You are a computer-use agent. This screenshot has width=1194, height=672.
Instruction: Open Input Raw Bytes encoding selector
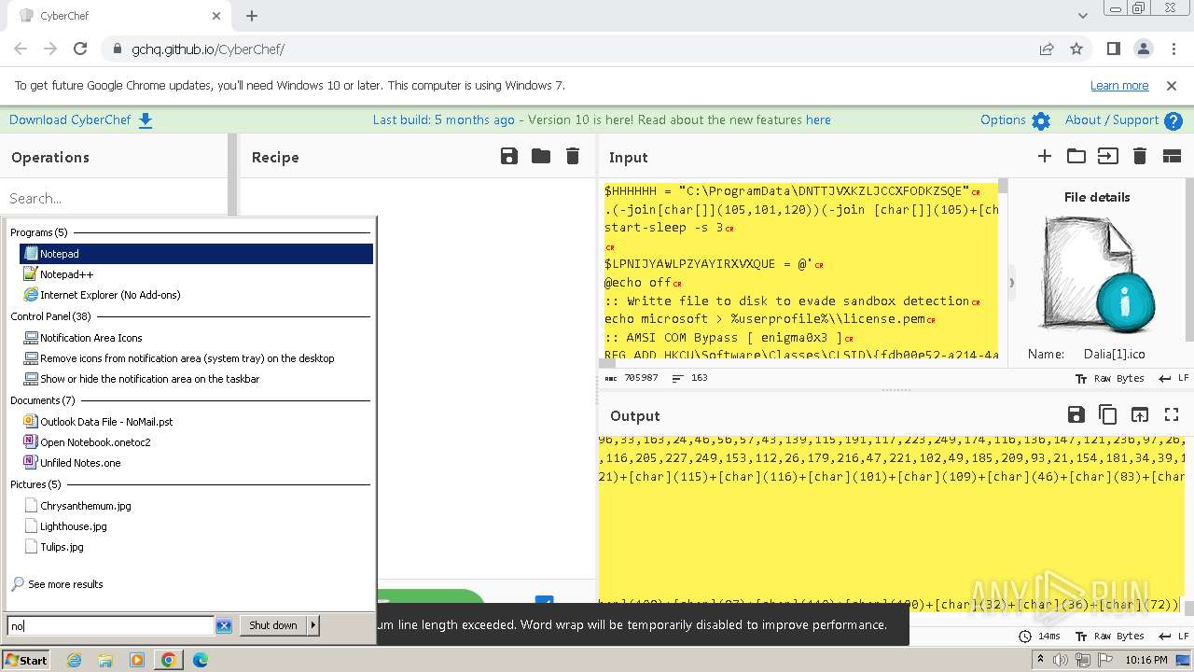(1109, 378)
